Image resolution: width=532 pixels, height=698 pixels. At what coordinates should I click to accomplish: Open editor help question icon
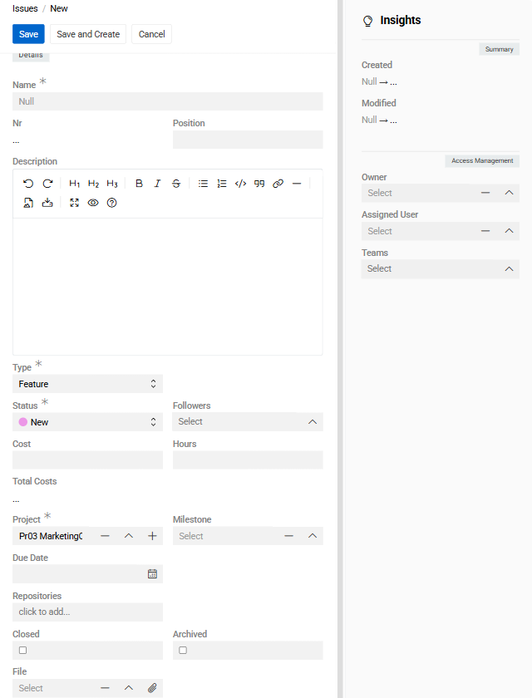(x=111, y=203)
